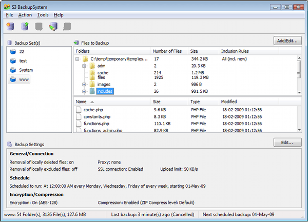Select the cache.php file name

tap(93, 110)
